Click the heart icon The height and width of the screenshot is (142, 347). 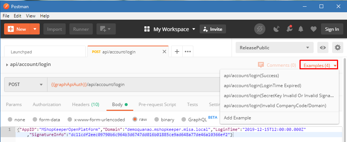point(313,29)
